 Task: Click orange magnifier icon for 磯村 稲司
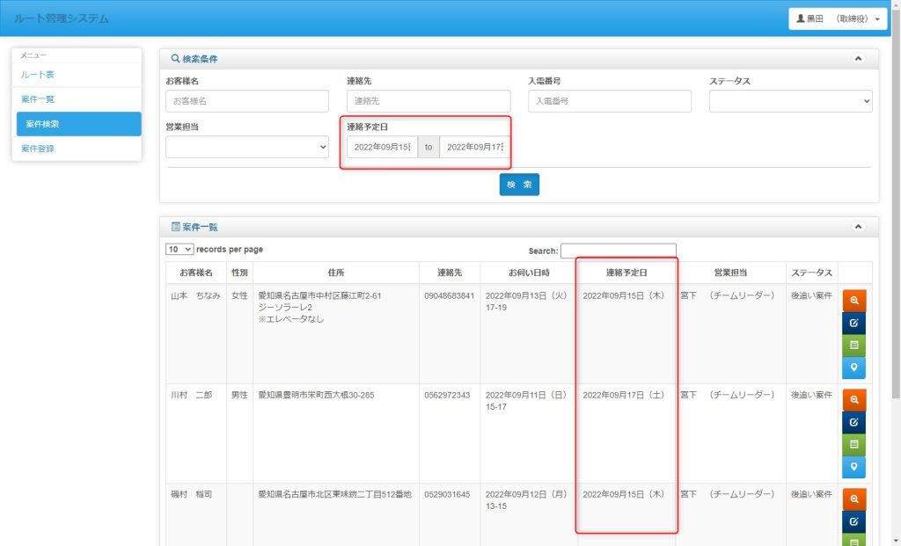click(x=853, y=500)
